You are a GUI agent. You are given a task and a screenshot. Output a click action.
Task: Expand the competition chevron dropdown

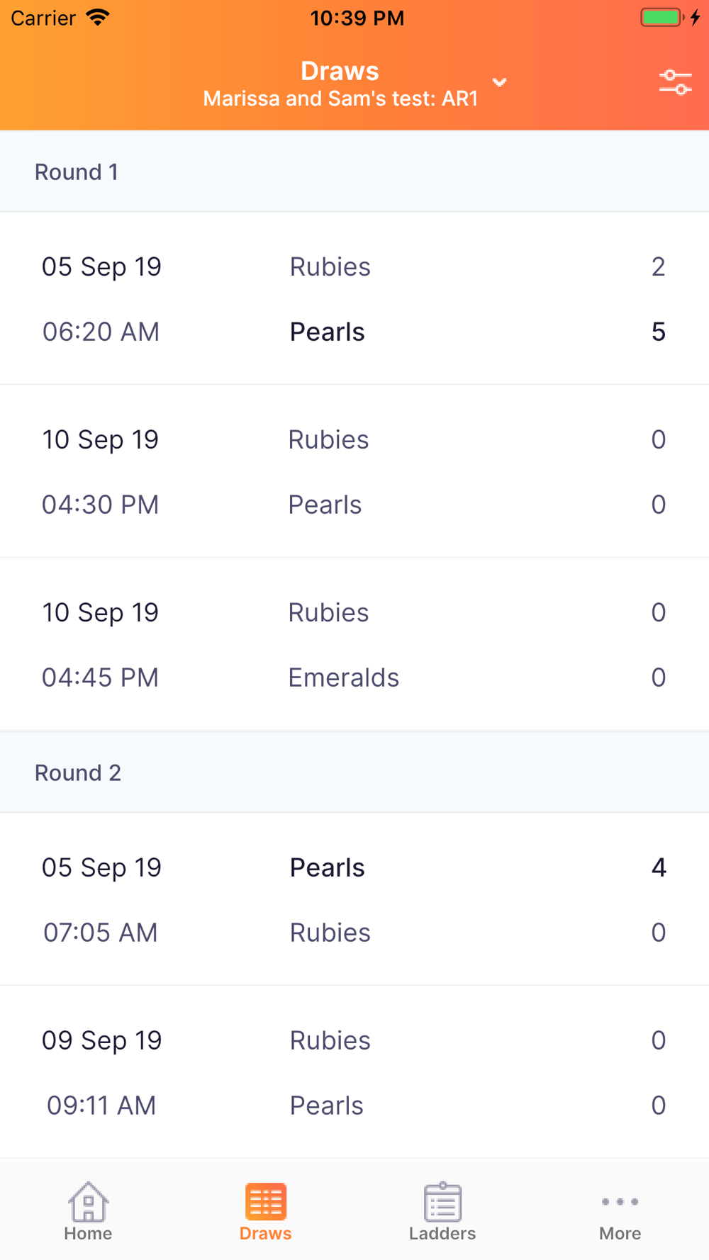(x=500, y=82)
